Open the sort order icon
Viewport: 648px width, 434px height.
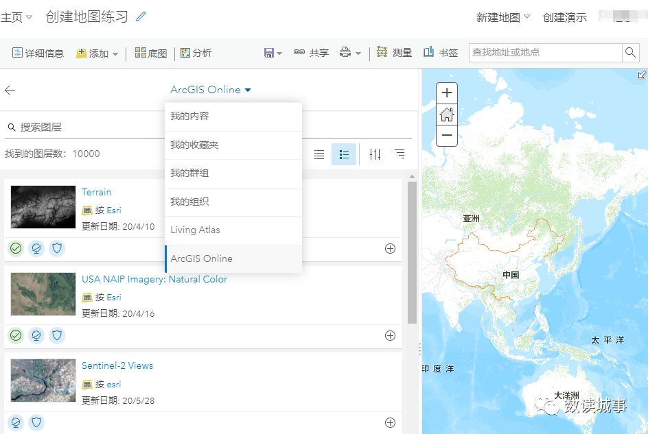400,154
